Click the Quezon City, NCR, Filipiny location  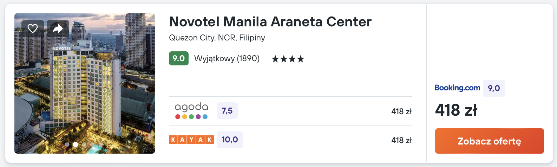(x=217, y=38)
